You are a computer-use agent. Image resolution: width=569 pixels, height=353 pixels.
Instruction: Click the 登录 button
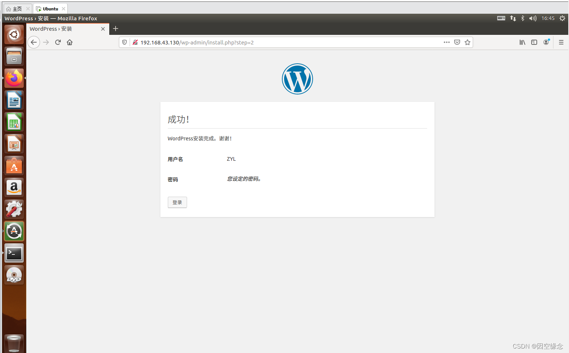(177, 202)
